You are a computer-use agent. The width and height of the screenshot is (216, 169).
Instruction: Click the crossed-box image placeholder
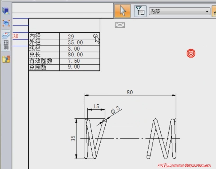(120, 25)
